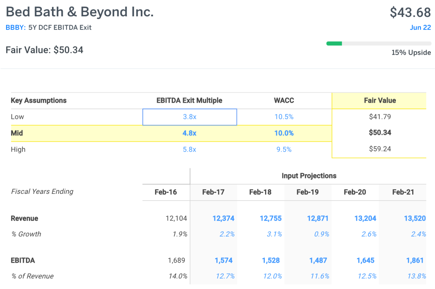Click the Mid WACC value 10.0%

click(284, 133)
